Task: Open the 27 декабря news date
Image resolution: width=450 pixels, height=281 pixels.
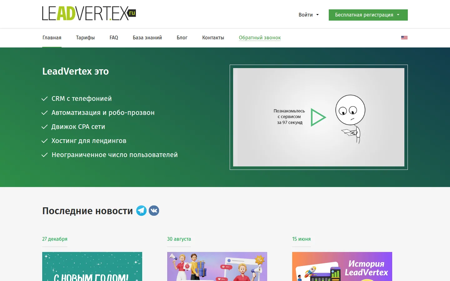Action: pyautogui.click(x=55, y=239)
